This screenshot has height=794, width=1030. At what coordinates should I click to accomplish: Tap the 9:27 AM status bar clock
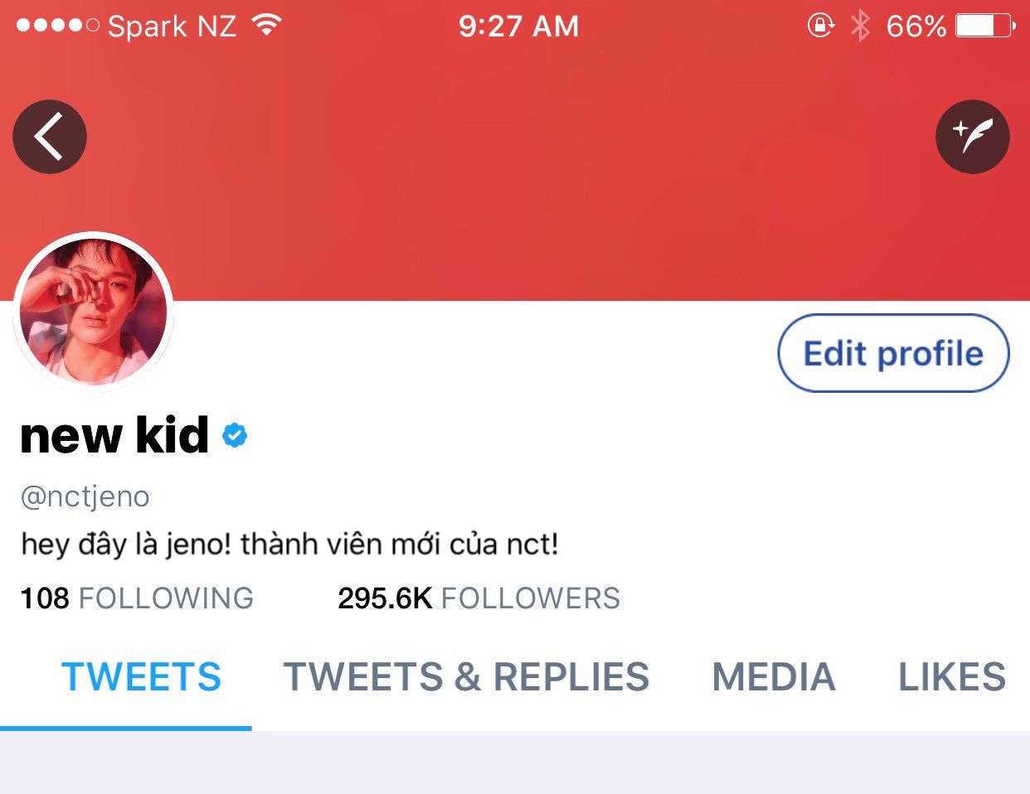[518, 26]
